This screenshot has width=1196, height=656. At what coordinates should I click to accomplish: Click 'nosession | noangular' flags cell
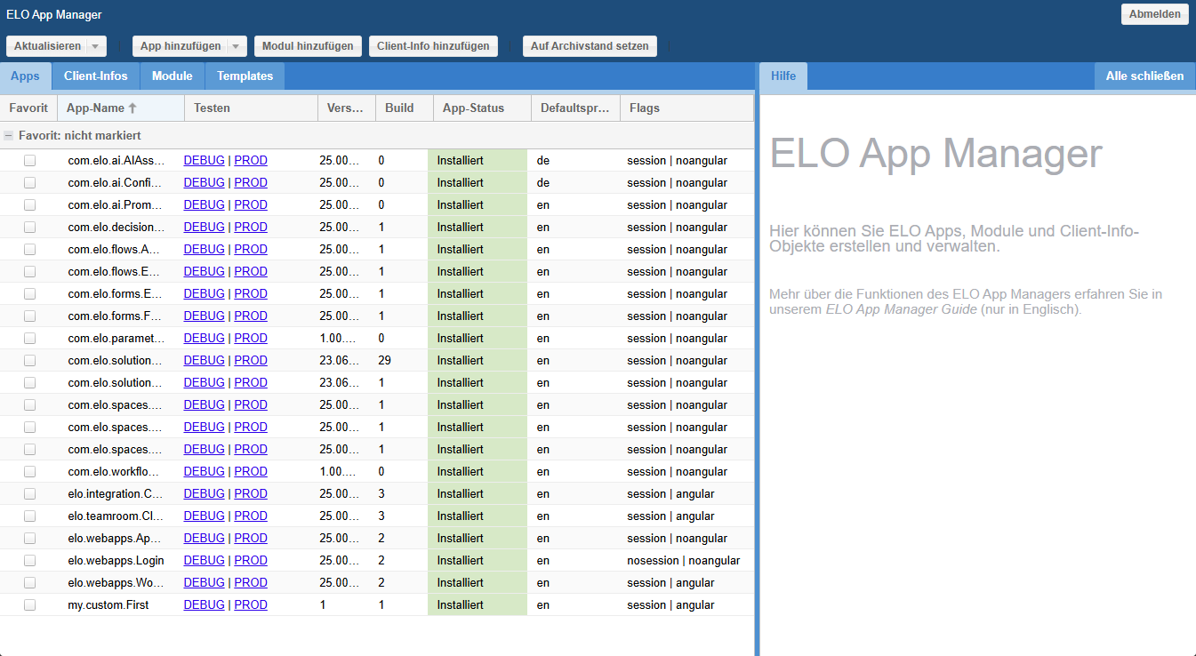click(683, 561)
